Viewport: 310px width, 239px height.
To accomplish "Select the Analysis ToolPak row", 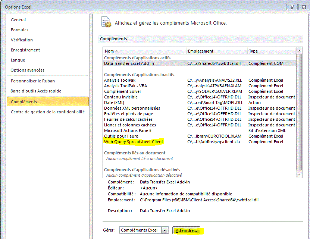I will click(x=199, y=80).
